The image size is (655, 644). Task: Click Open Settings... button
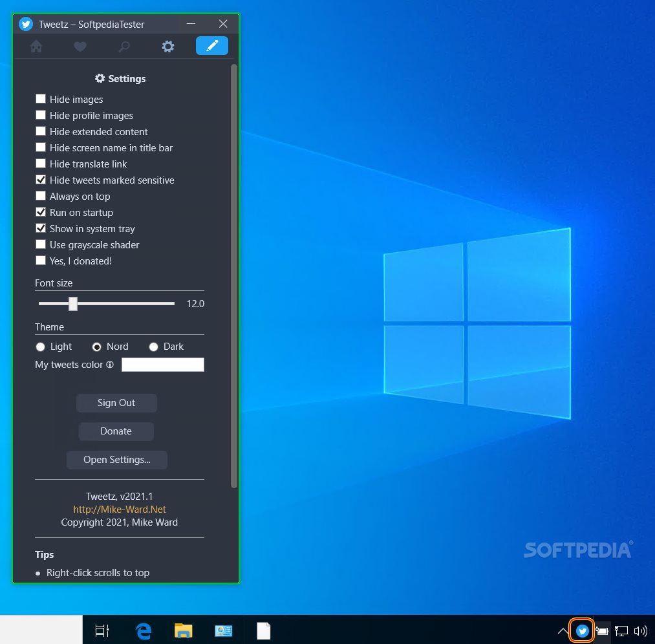click(x=117, y=460)
